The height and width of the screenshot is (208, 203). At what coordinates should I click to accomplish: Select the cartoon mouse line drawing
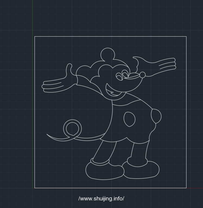[109, 114]
